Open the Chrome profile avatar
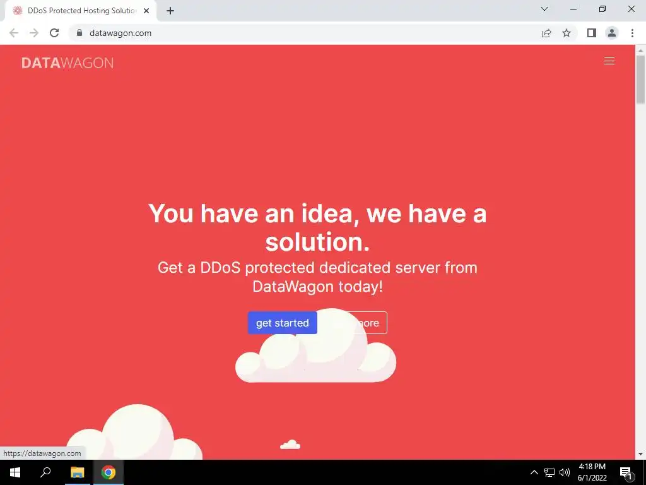Viewport: 646px width, 485px height. pos(612,33)
